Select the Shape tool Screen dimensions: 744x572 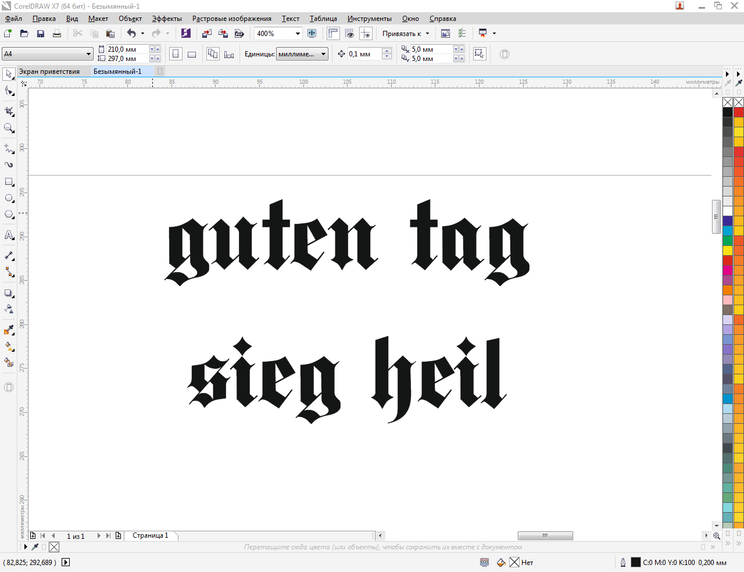(x=9, y=91)
